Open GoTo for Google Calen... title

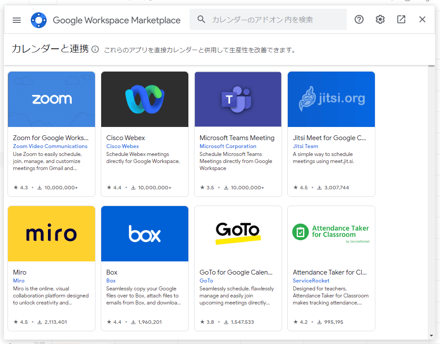click(x=236, y=272)
